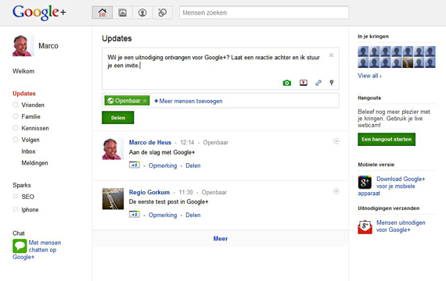The height and width of the screenshot is (281, 446).
Task: Select the Familie circle radio button
Action: pyautogui.click(x=16, y=116)
